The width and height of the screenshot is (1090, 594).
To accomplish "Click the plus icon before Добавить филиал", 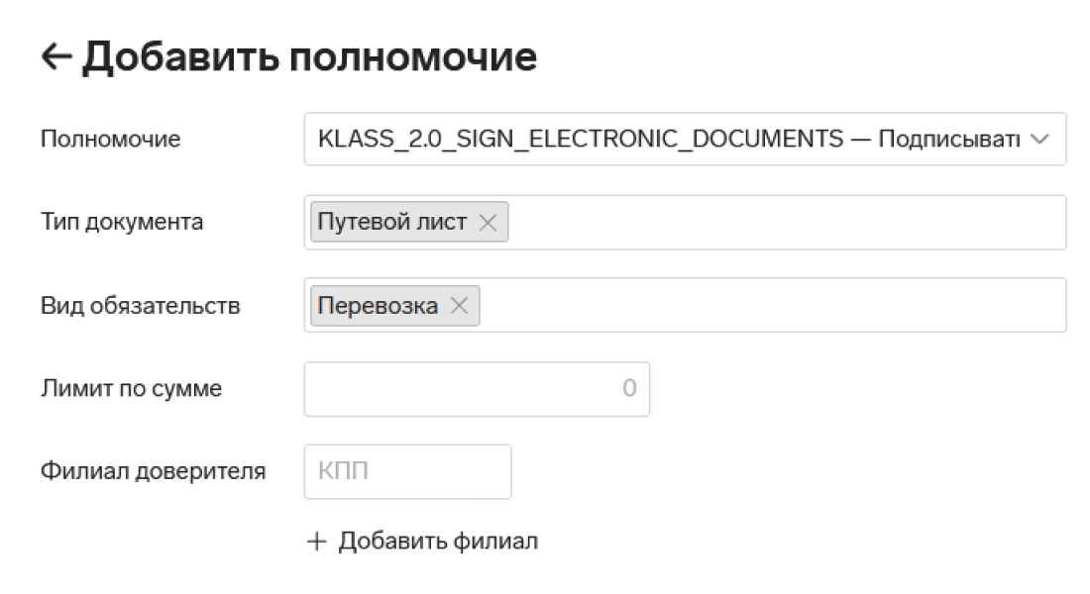I will pos(316,542).
